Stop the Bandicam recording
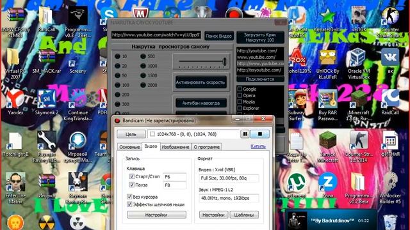This screenshot has width=410, height=230. [259, 134]
